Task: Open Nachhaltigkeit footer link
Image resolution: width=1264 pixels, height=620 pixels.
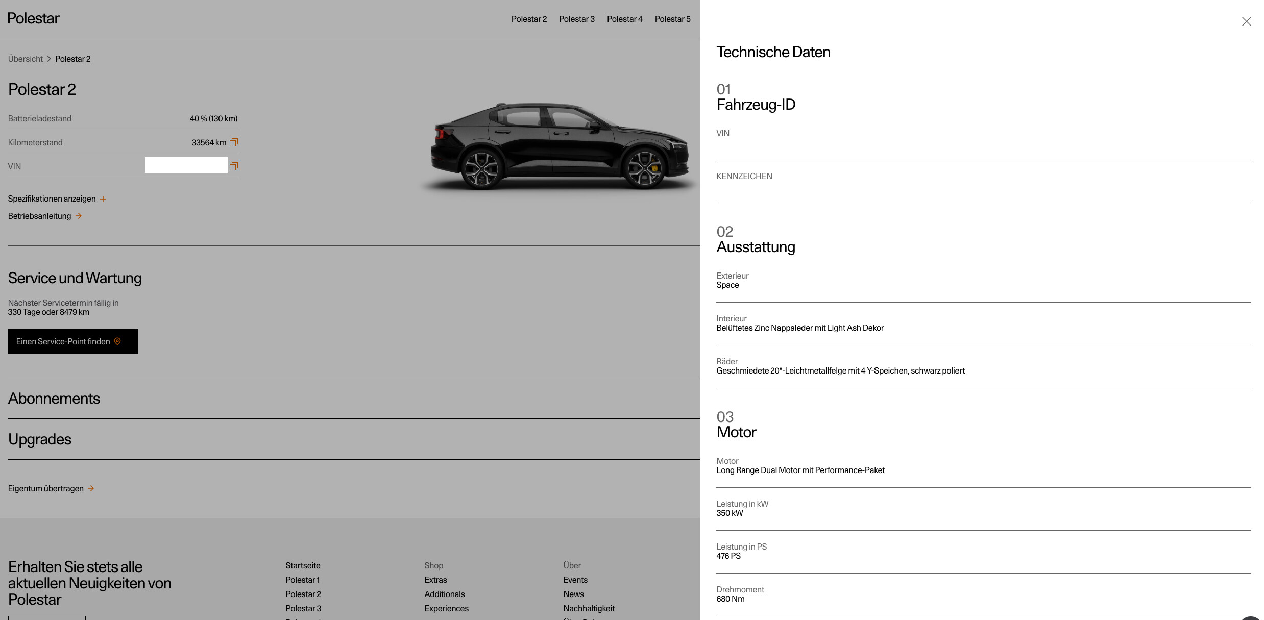Action: click(589, 608)
